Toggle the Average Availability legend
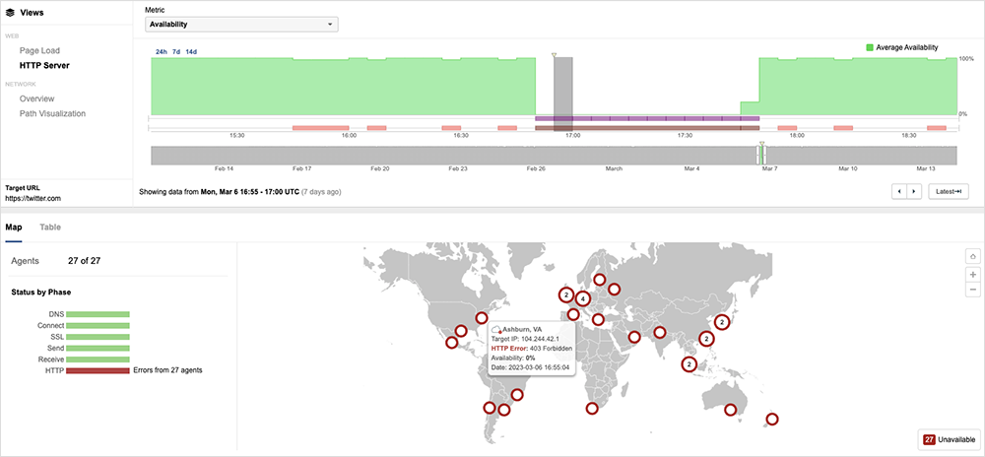 [901, 47]
